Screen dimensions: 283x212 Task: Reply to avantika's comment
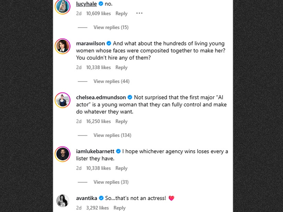click(119, 208)
